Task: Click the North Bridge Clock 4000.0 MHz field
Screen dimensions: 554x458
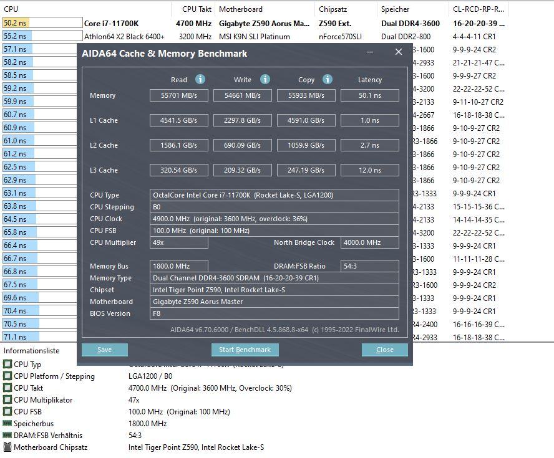Action: pyautogui.click(x=370, y=242)
